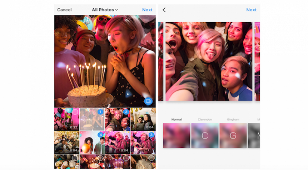Screen dimensions: 308x170
Task: Open the All Photos album dropdown
Action: pos(105,10)
